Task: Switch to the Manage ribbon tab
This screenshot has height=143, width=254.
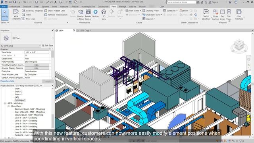Action: click(x=122, y=7)
